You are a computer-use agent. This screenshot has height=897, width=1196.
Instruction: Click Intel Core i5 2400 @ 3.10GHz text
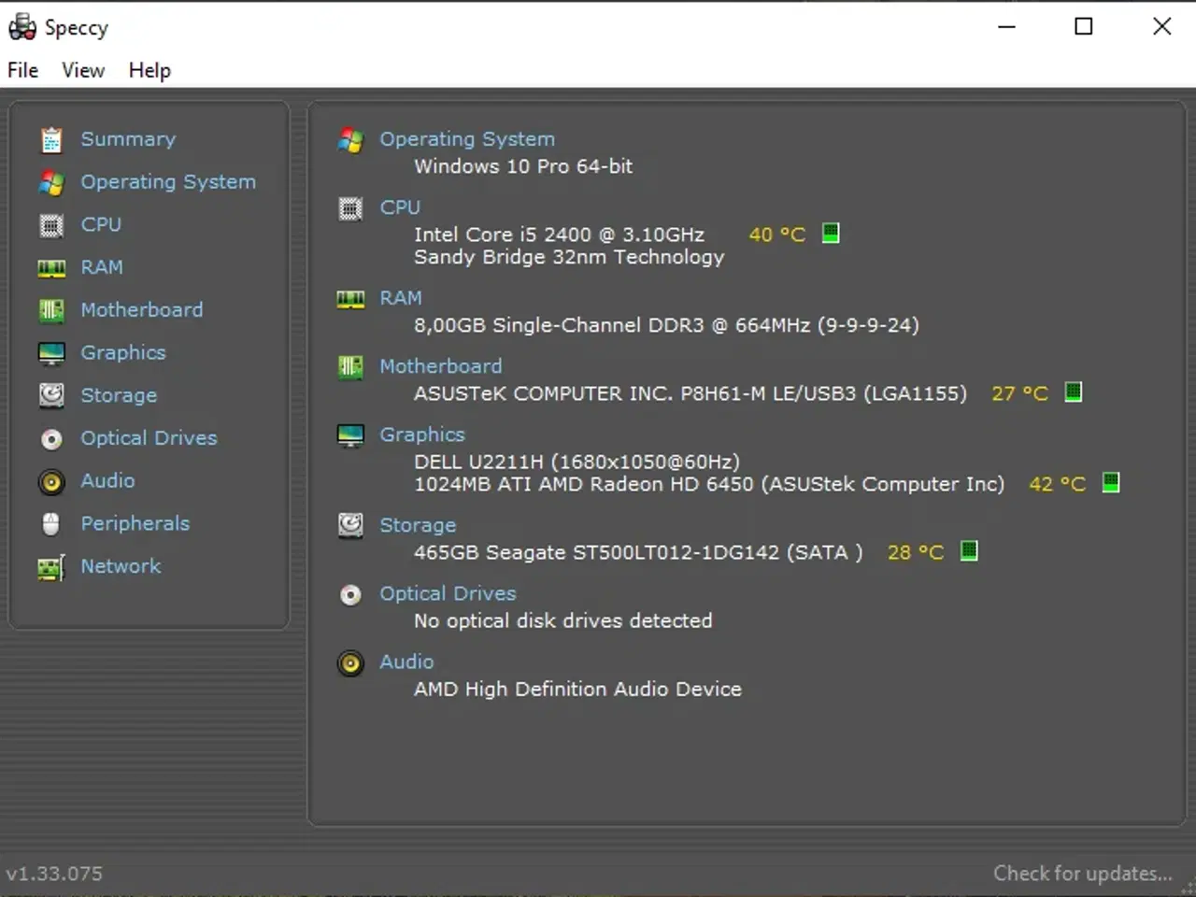pos(560,235)
